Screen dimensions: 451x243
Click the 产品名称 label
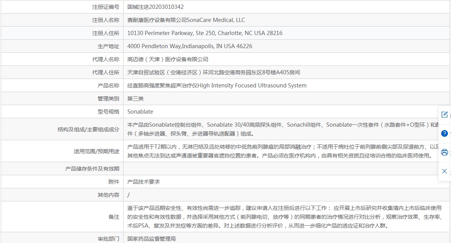pyautogui.click(x=109, y=85)
